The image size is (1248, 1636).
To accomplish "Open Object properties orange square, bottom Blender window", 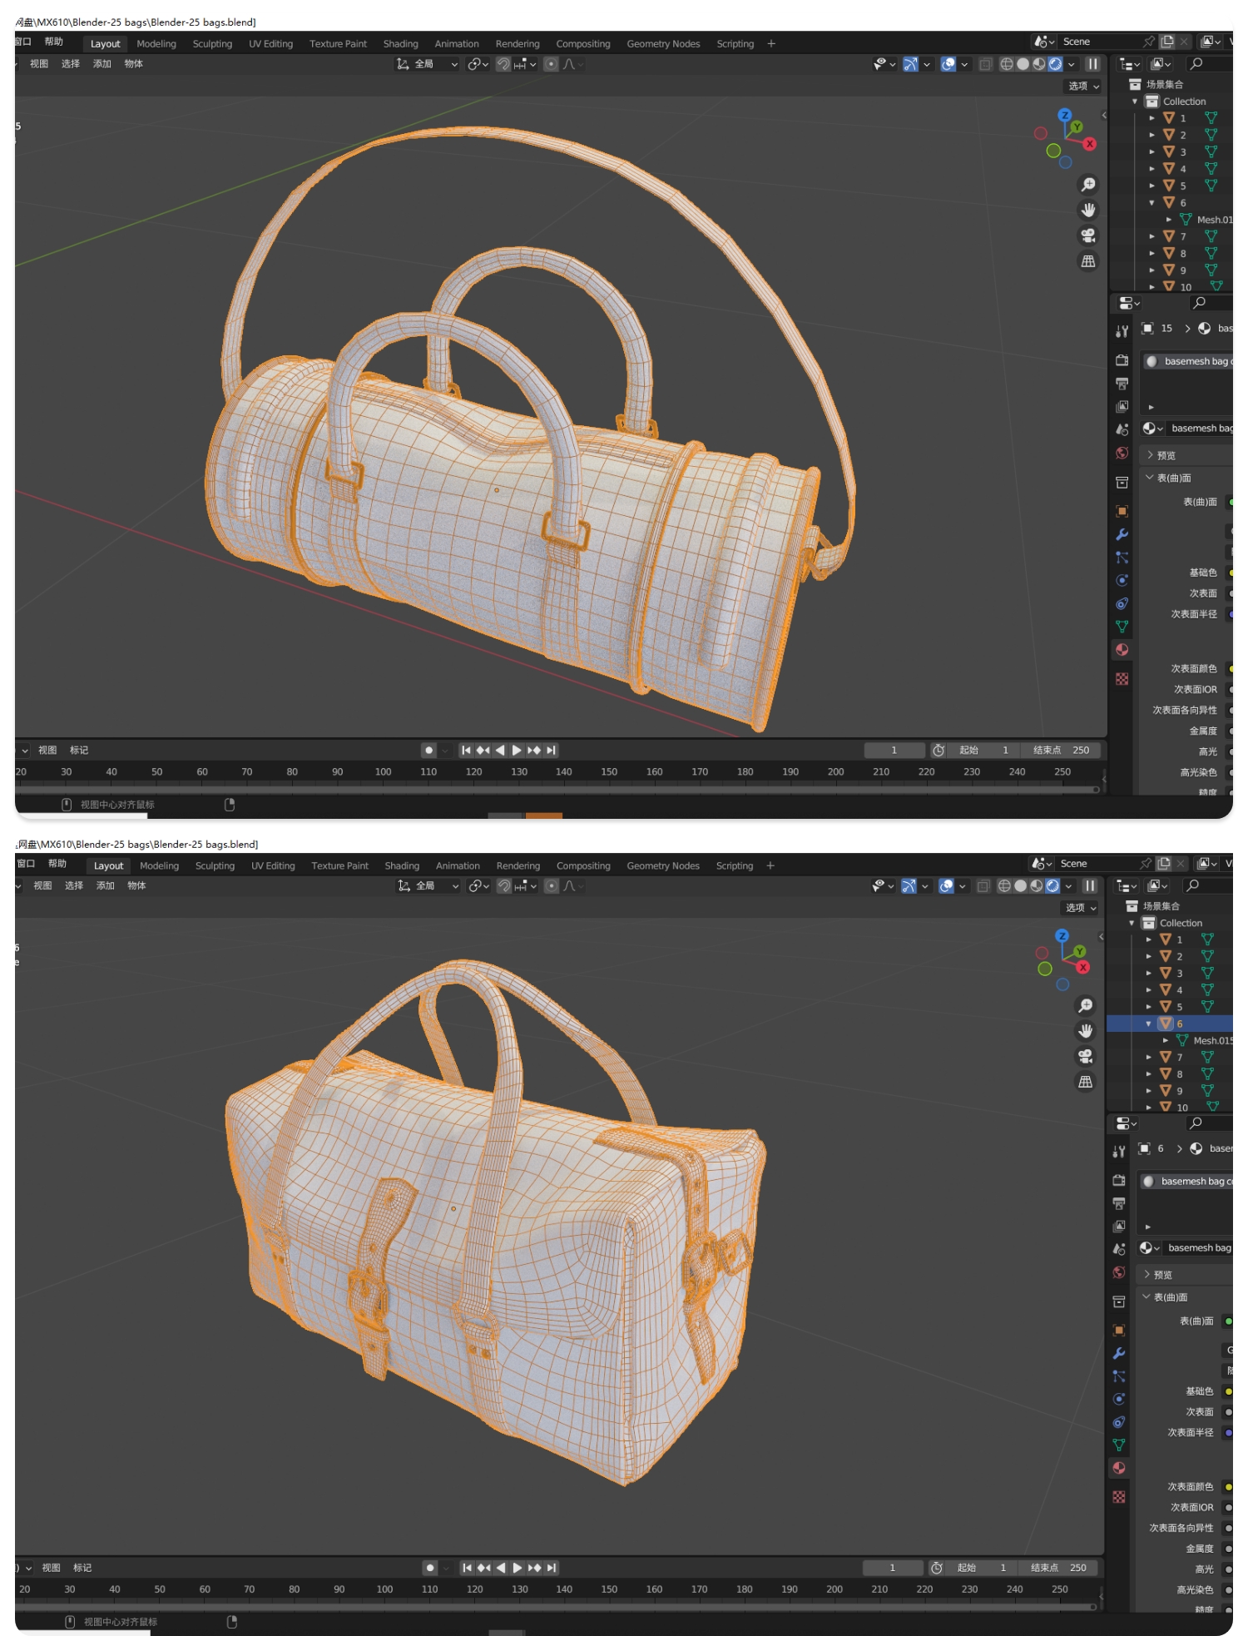I will click(x=1119, y=1331).
